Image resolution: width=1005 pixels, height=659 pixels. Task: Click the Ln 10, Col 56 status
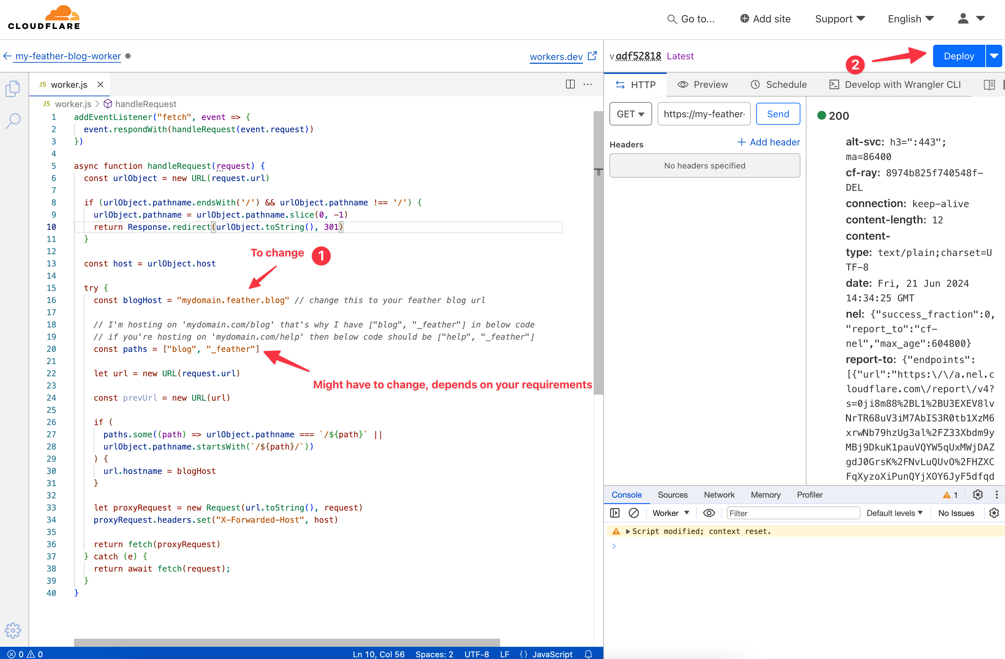coord(378,654)
